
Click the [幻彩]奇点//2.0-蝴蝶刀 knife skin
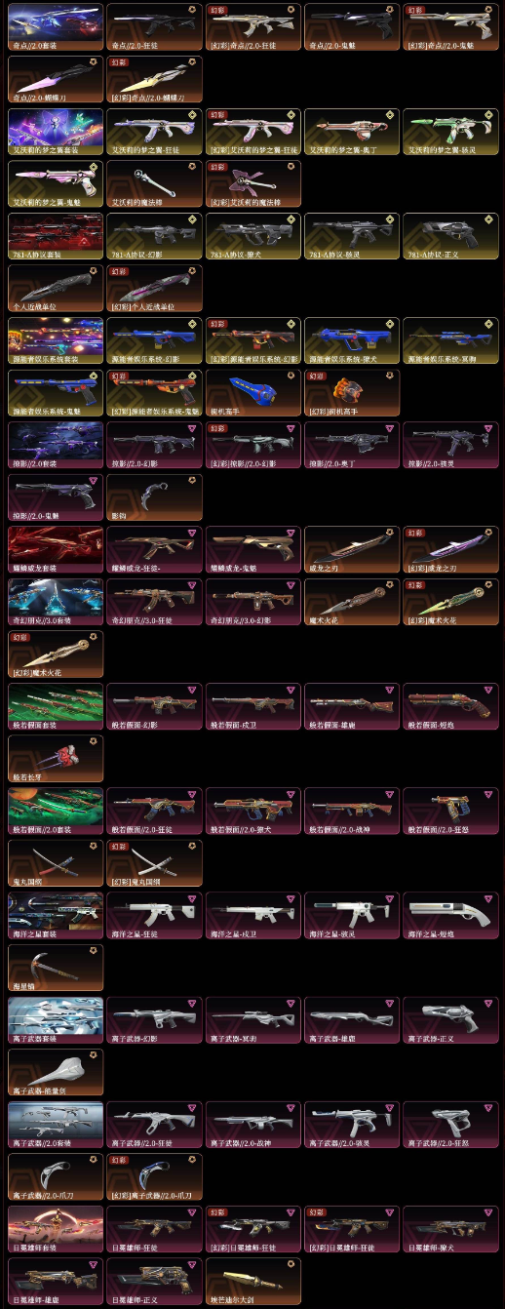click(154, 80)
